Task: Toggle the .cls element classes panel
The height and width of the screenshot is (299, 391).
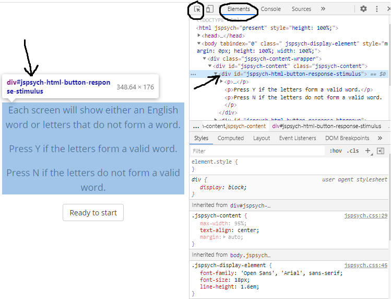Action: tap(353, 151)
